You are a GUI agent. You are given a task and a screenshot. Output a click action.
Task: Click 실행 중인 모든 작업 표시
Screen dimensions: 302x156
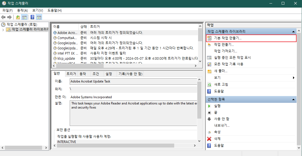tap(233, 58)
